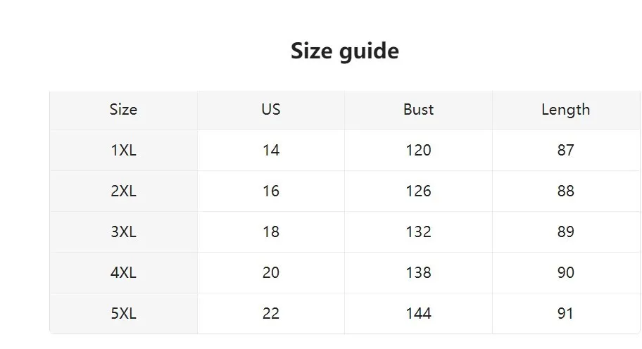Image resolution: width=642 pixels, height=349 pixels.
Task: Click the 5XL size row label
Action: [123, 314]
